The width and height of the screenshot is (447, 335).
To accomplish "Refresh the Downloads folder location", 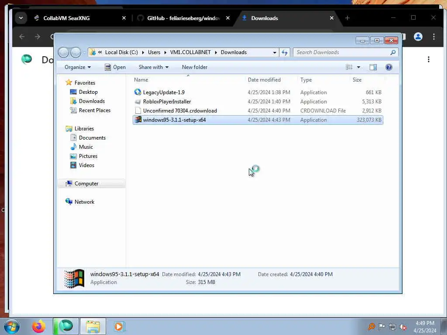I will (x=285, y=52).
